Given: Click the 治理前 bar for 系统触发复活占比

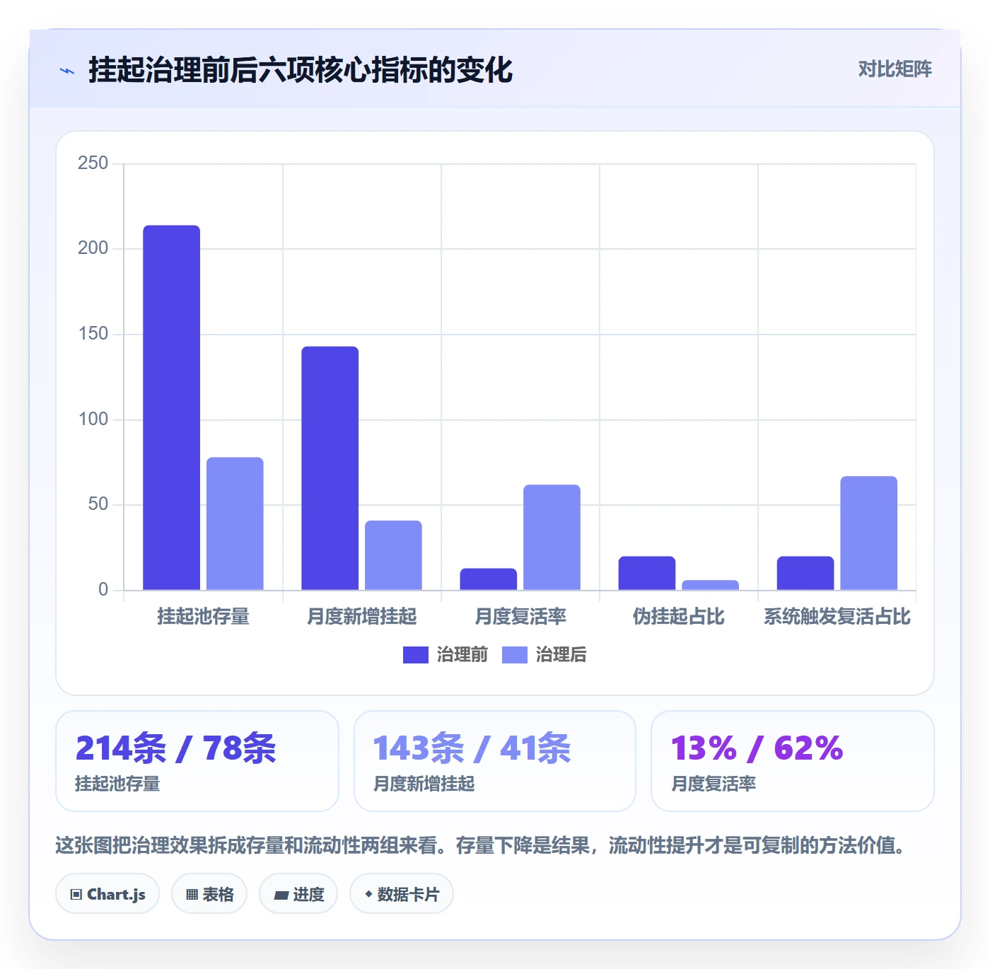Looking at the screenshot, I should point(805,573).
